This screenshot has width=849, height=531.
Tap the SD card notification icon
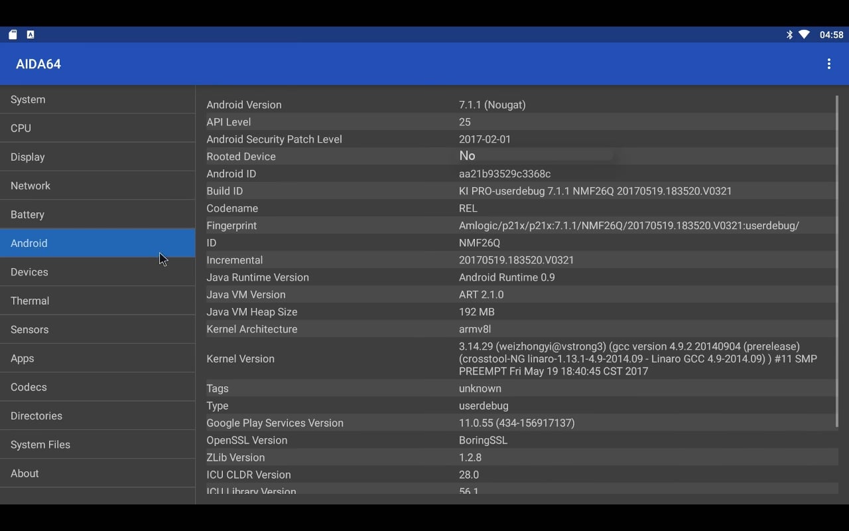pos(13,35)
